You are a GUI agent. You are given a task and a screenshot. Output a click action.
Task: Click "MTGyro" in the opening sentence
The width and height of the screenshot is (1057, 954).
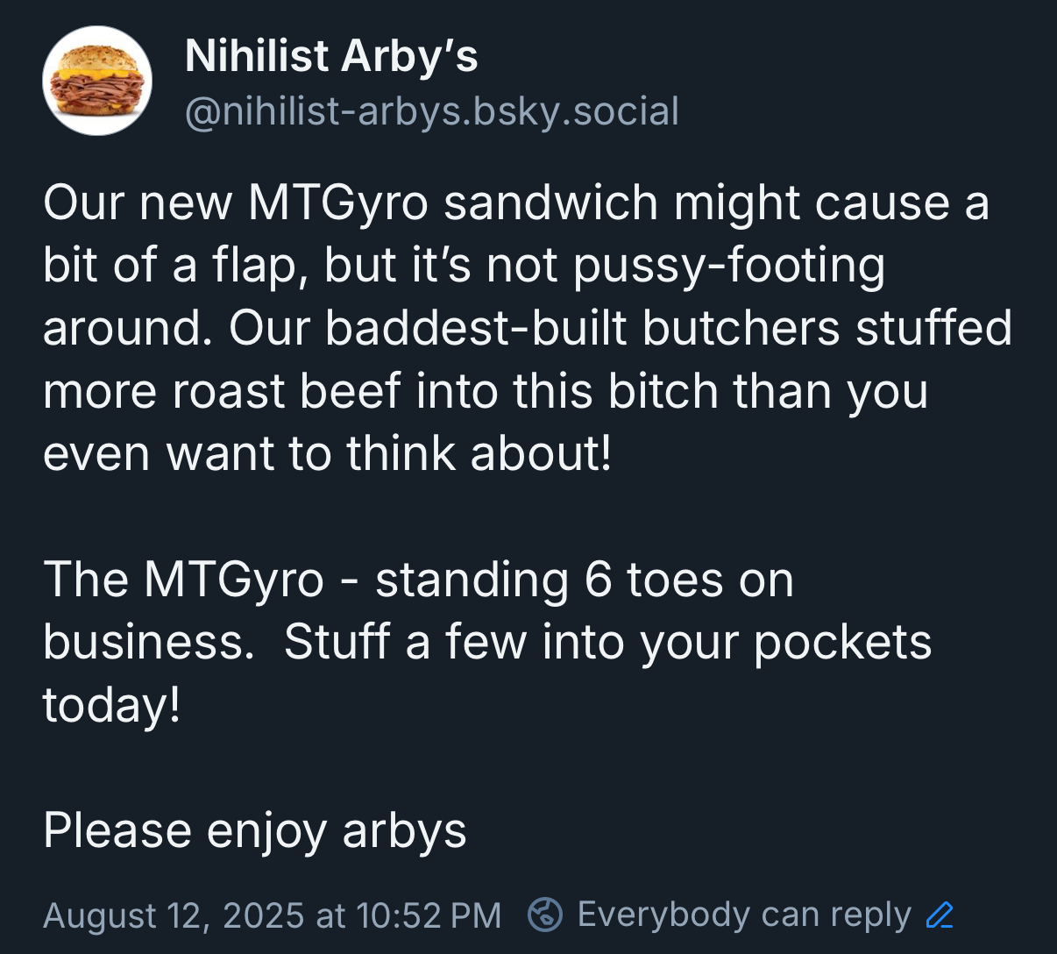click(x=338, y=203)
